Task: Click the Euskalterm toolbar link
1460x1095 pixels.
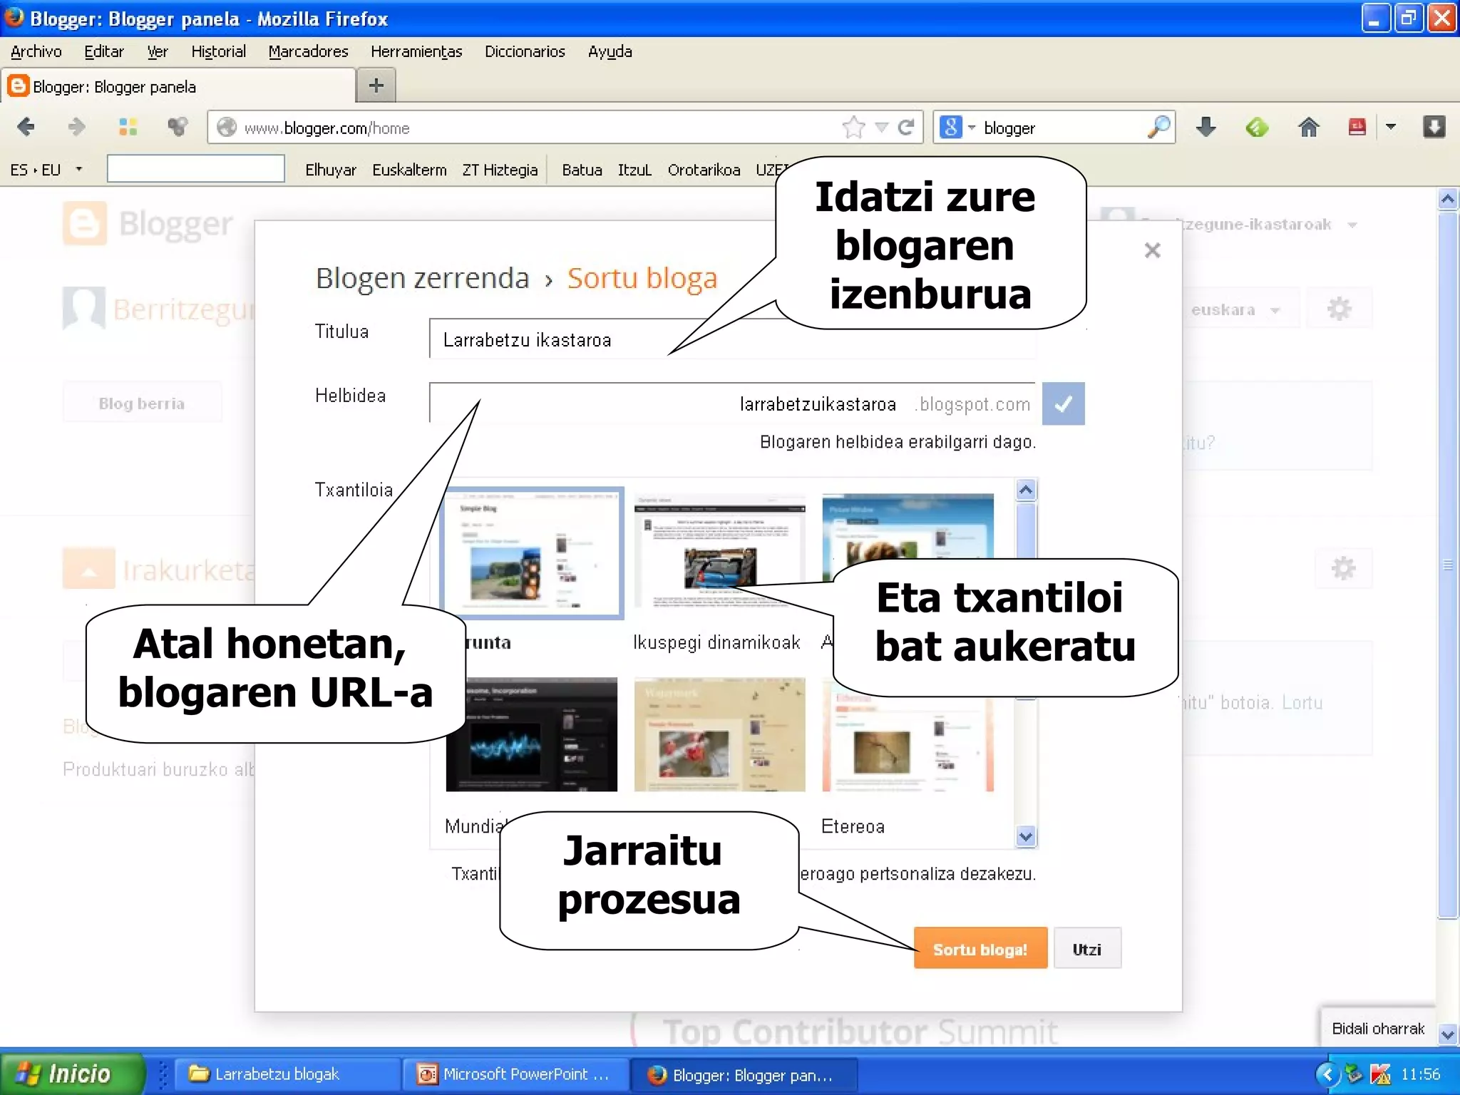Action: 409,170
